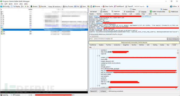Image resolution: width=180 pixels, height=96 pixels.
Task: Switch to the AutoResponder tab
Action: coord(129,12)
